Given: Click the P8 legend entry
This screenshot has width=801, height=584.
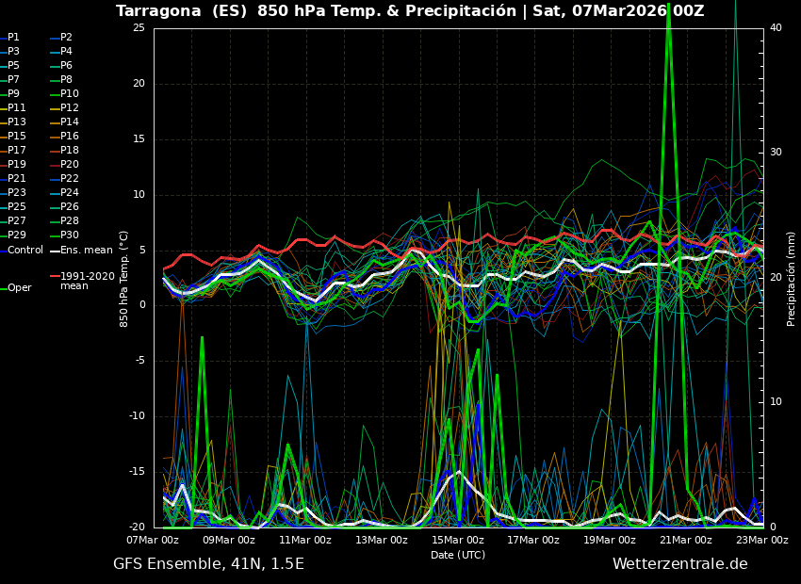Looking at the screenshot, I should click(66, 80).
